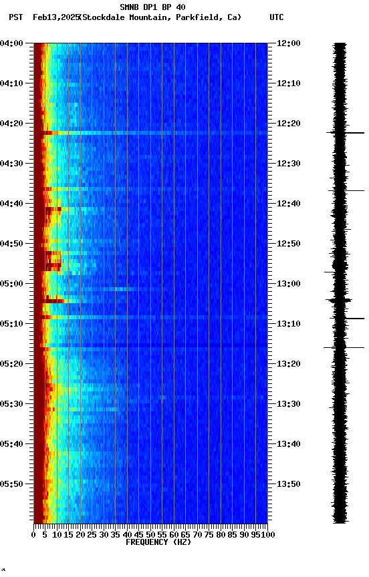Click the 13:20 UTC time label
Image resolution: width=369 pixels, height=577 pixels.
pyautogui.click(x=288, y=364)
